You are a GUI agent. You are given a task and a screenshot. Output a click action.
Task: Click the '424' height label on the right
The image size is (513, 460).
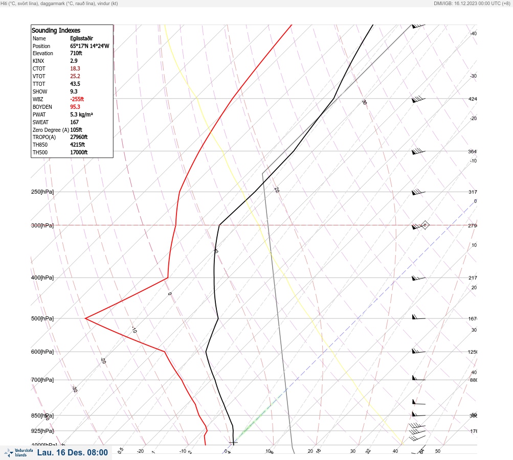click(473, 99)
